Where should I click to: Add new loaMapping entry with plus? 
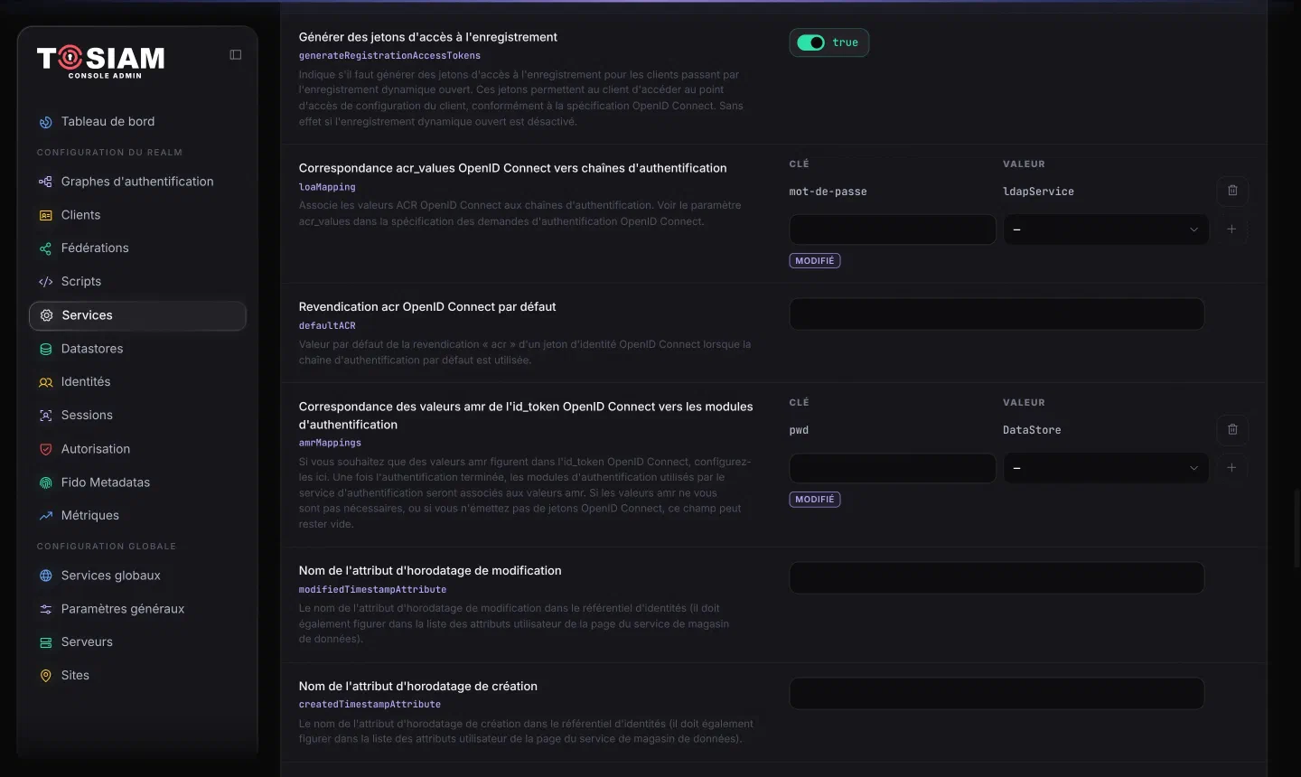tap(1231, 229)
